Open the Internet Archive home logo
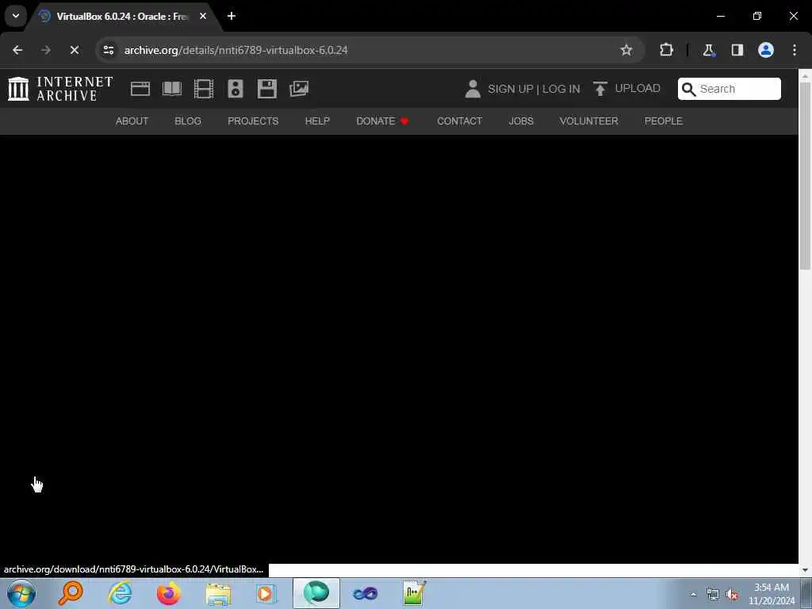 click(60, 89)
